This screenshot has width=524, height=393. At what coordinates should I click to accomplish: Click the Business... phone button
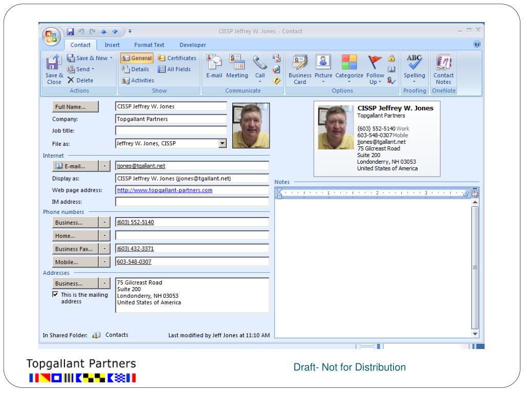click(75, 222)
